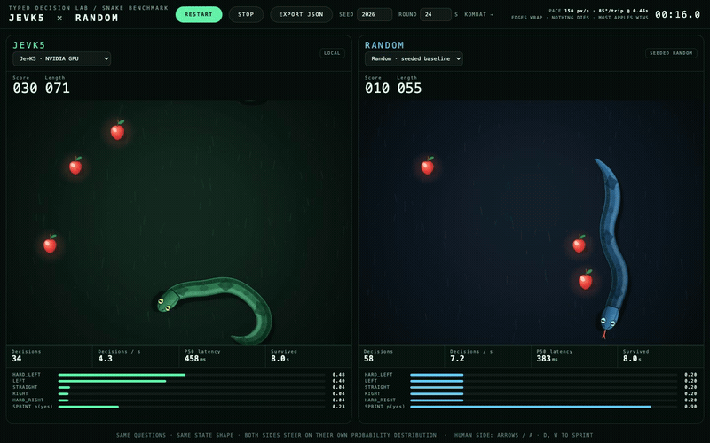Click the middle apple in JevK5 arena

click(x=75, y=166)
